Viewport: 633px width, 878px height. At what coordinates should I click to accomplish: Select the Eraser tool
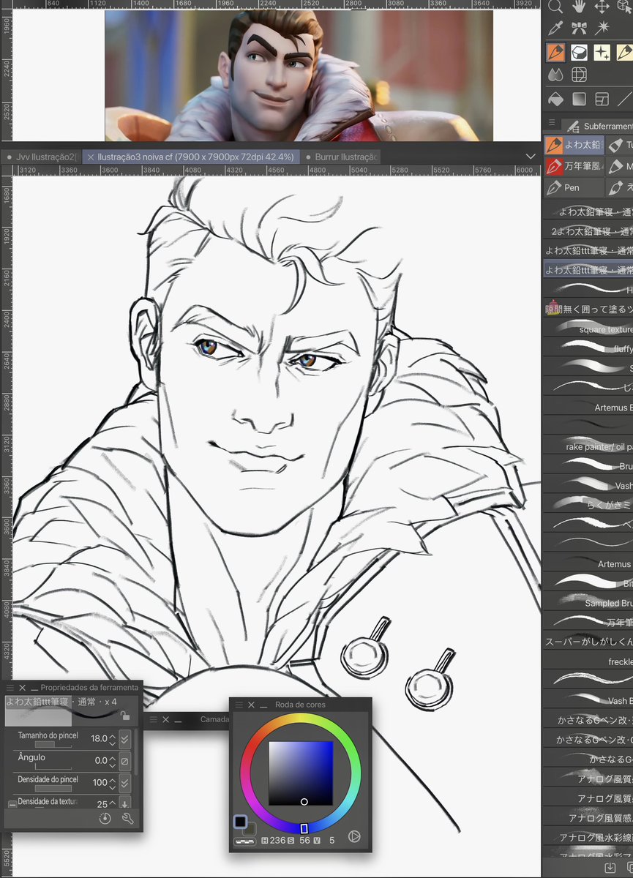(579, 52)
